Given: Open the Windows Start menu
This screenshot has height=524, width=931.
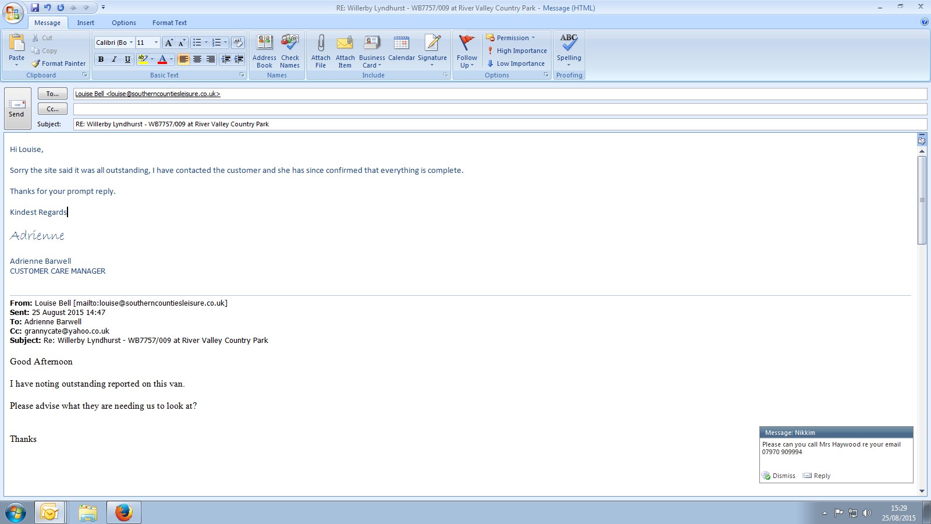Looking at the screenshot, I should point(16,513).
